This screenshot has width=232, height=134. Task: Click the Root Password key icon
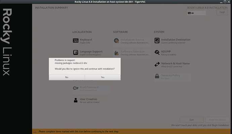point(76,88)
